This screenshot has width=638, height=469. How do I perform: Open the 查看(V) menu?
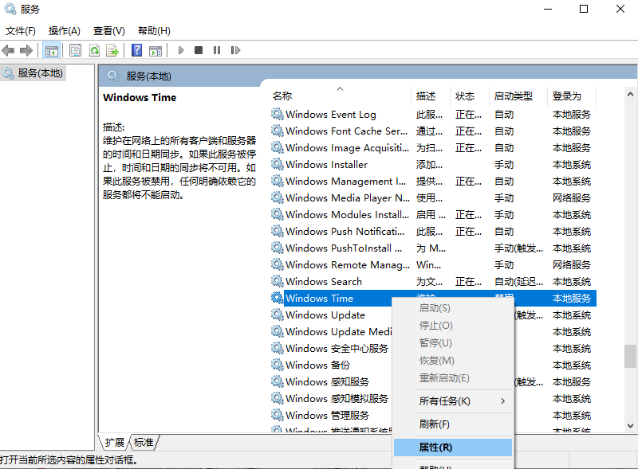(x=108, y=30)
